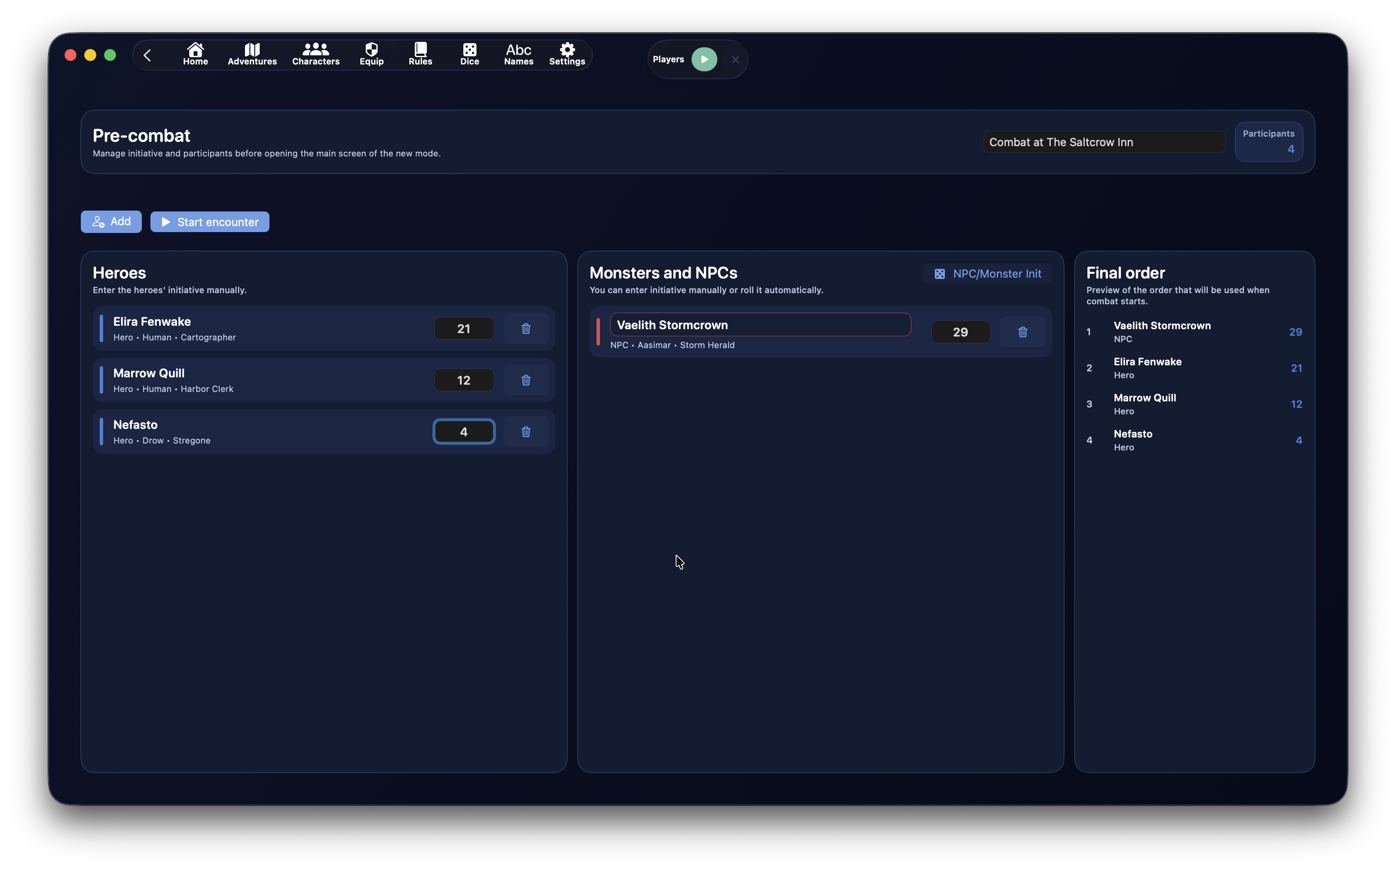This screenshot has width=1396, height=869.
Task: Click Start encounter
Action: coord(210,222)
